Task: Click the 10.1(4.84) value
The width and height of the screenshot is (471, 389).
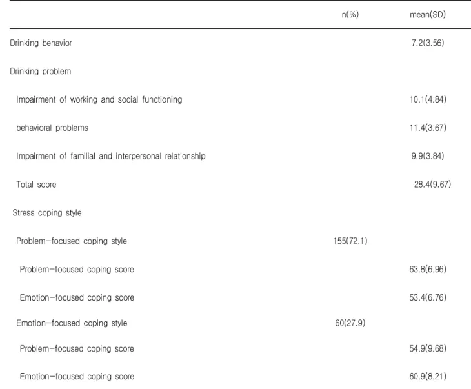Action: (428, 100)
